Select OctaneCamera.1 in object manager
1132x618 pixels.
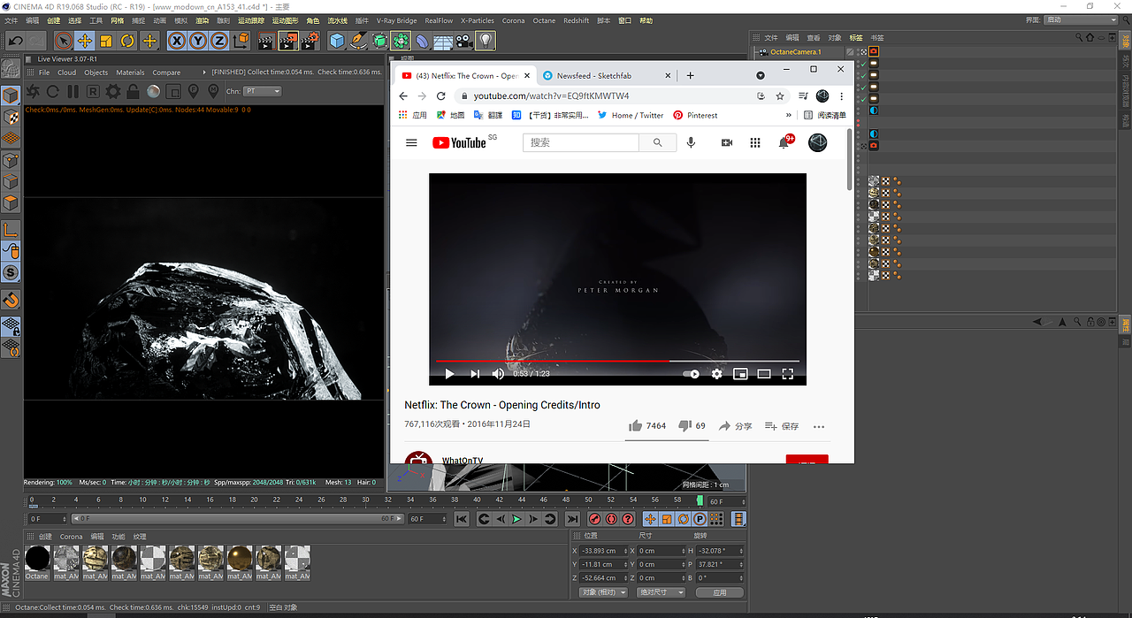[796, 52]
